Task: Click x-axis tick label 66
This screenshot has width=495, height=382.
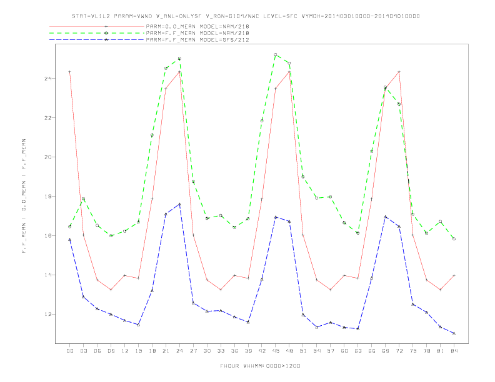Action: (x=372, y=351)
